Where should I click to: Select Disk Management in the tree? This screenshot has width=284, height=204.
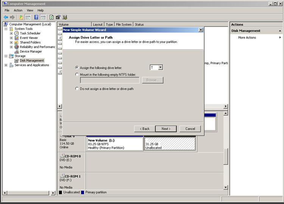click(x=32, y=61)
